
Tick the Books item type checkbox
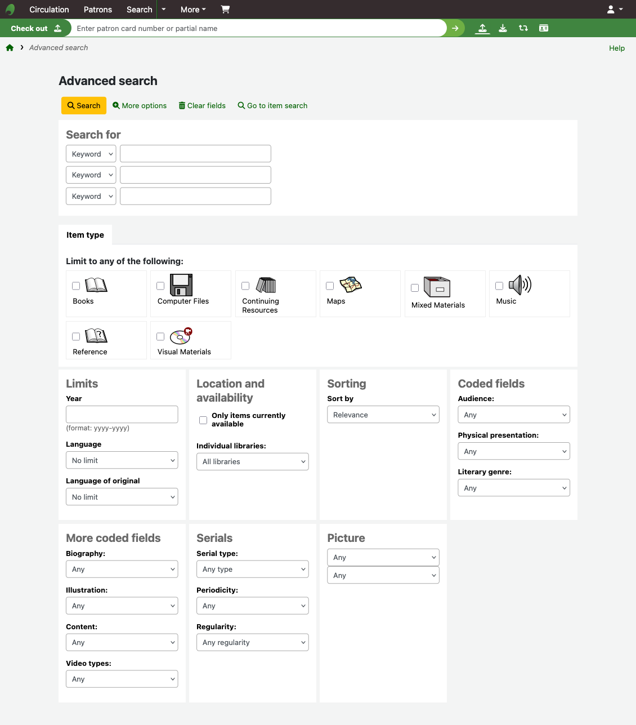(76, 286)
